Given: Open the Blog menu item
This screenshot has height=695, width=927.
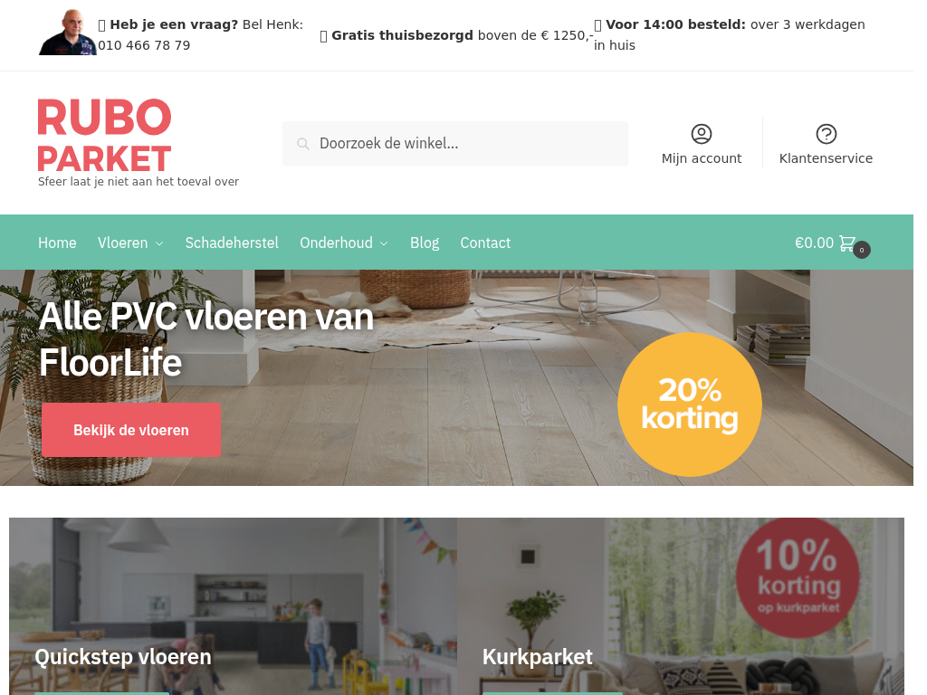Looking at the screenshot, I should pos(425,243).
